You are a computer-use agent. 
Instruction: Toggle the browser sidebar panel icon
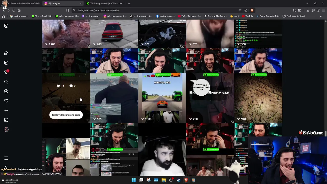(300, 10)
